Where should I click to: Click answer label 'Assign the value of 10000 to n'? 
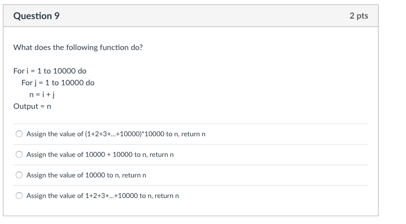point(73,175)
